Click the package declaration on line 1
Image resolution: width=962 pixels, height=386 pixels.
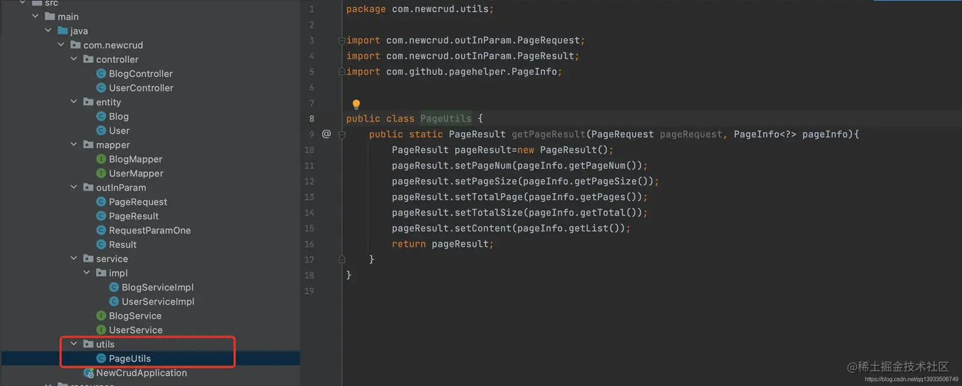(420, 9)
